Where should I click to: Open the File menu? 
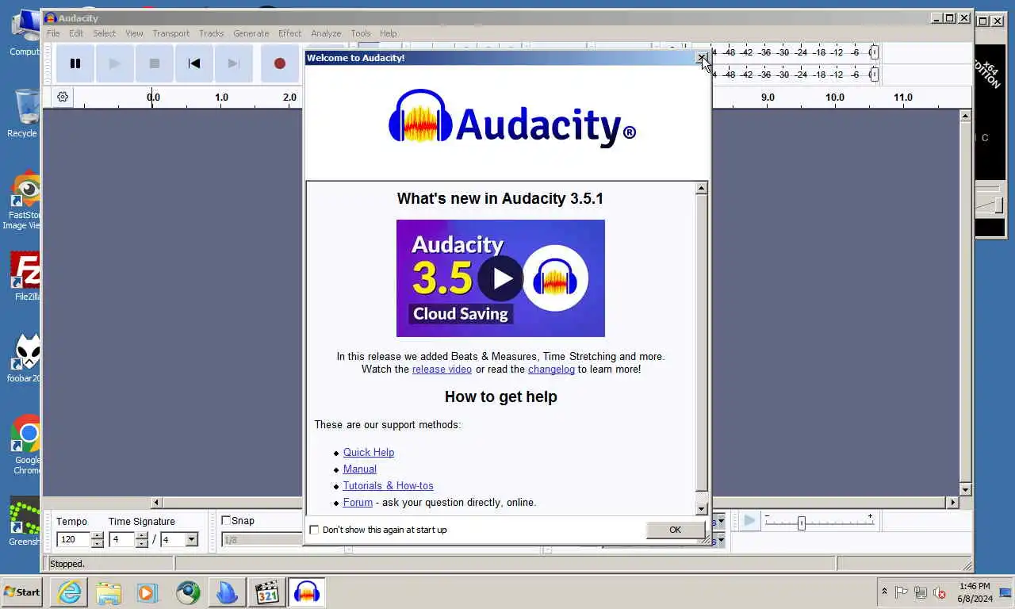point(53,33)
